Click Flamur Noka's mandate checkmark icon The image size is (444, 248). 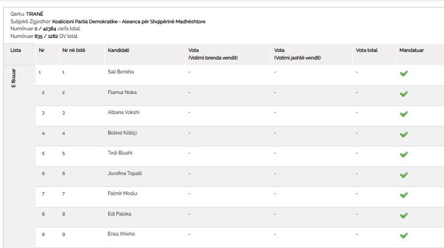pyautogui.click(x=404, y=94)
